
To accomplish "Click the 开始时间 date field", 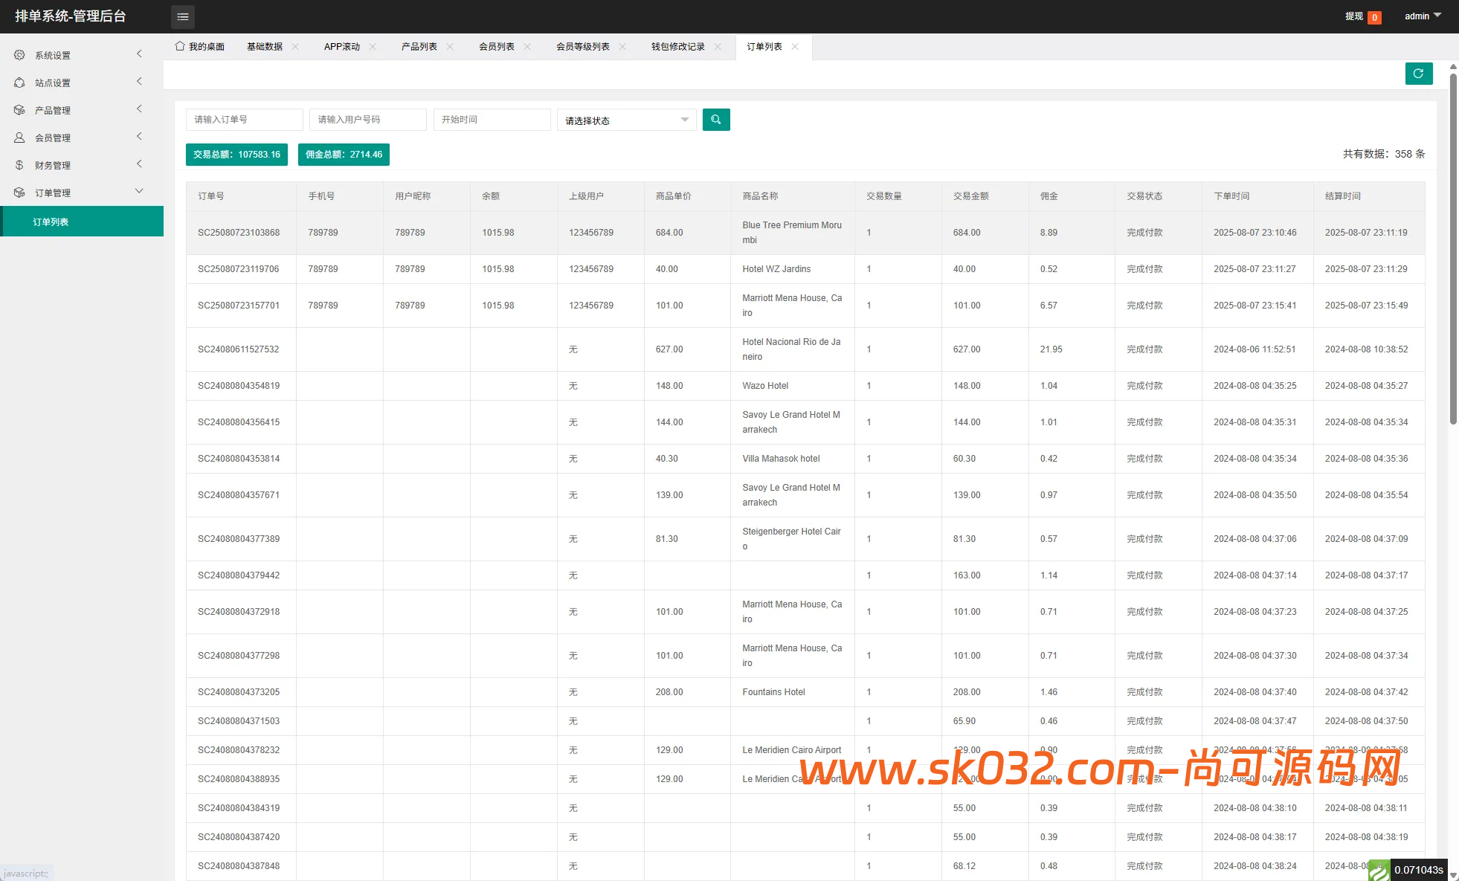I will pyautogui.click(x=492, y=120).
